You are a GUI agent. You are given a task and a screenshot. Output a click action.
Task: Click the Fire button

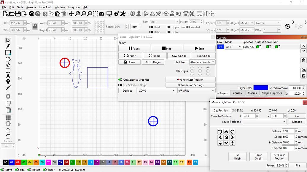[x=298, y=165]
